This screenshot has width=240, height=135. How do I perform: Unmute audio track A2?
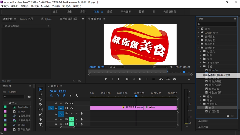72,119
